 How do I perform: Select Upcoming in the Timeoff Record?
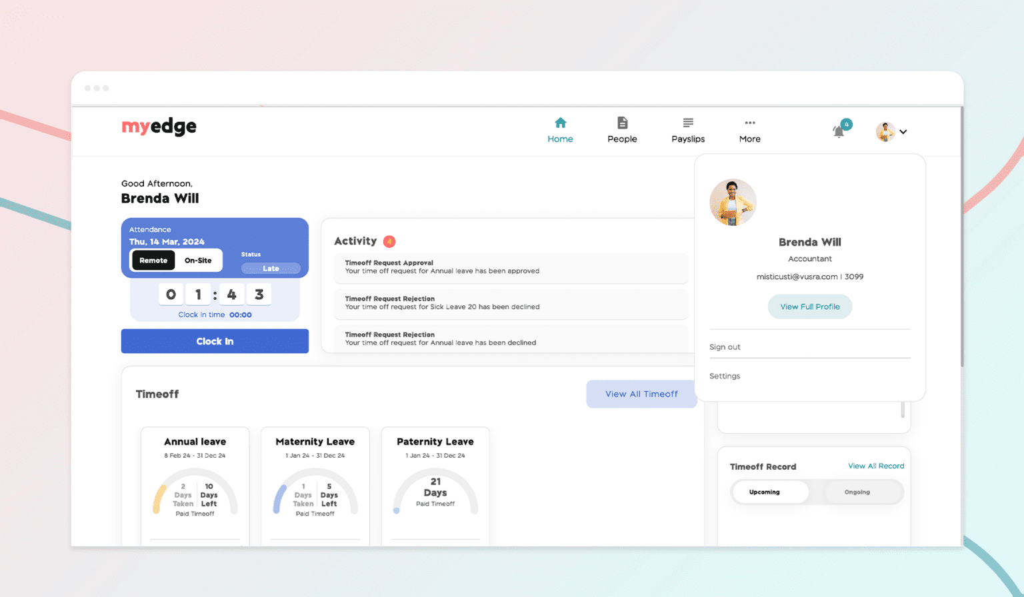click(769, 492)
